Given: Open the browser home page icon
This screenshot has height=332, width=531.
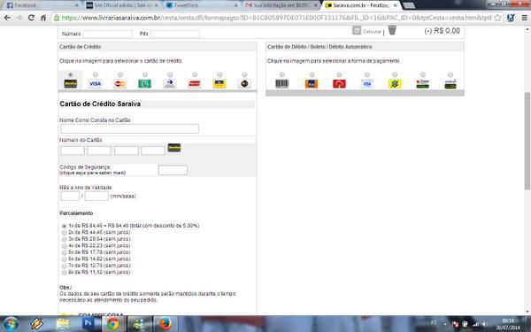Looking at the screenshot, I should coord(43,18).
